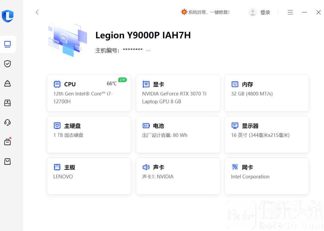Reveal the hidden host serial number
This screenshot has height=231, width=324.
click(x=149, y=50)
